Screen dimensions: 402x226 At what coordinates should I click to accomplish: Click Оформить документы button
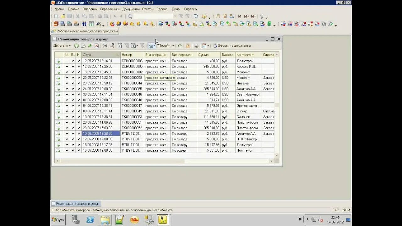pos(232,46)
